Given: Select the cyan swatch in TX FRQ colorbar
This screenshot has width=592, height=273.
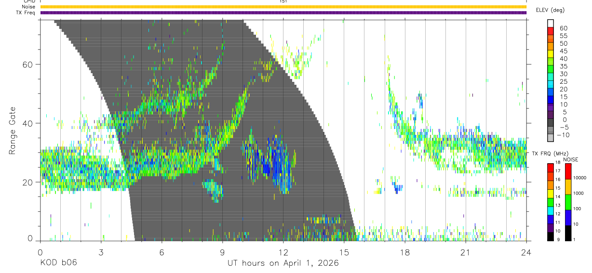Looking at the screenshot, I should 551,211.
